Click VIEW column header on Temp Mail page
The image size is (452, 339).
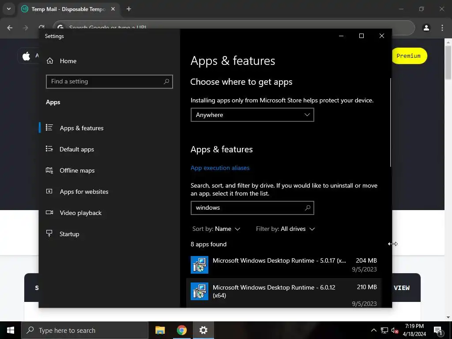coord(402,288)
